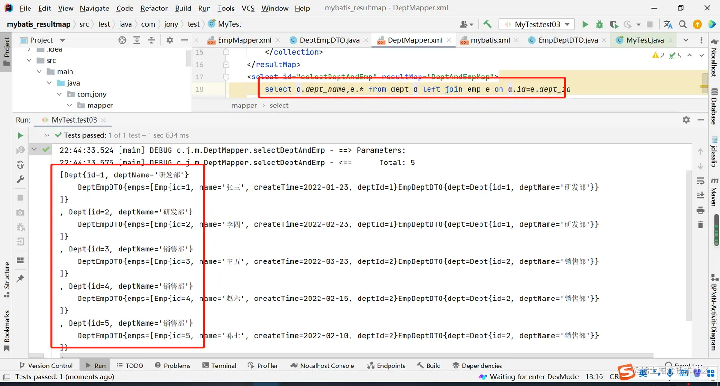The height and width of the screenshot is (386, 720).
Task: Clear all console output with trash icon
Action: click(700, 224)
